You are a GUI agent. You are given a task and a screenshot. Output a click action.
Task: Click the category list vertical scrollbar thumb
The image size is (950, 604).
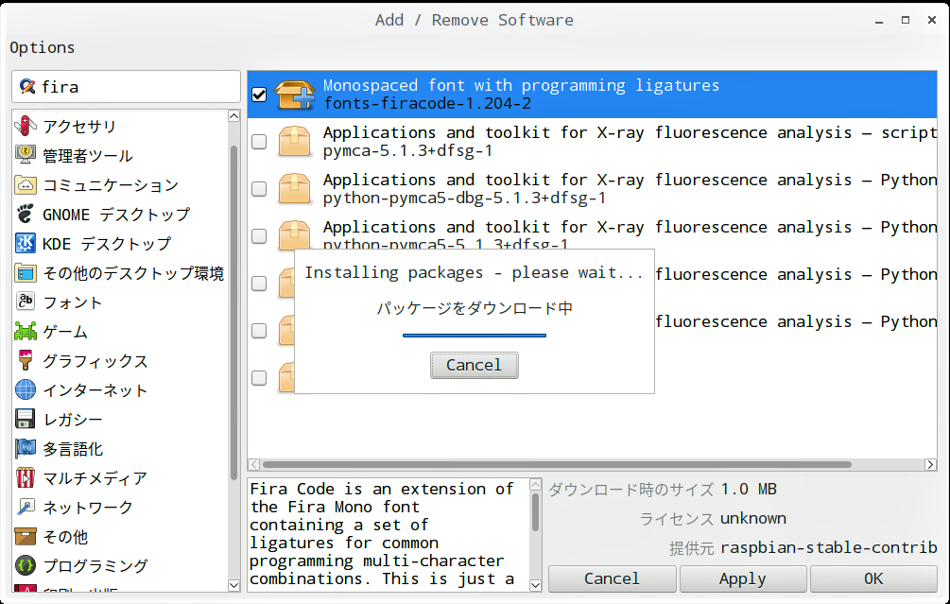click(x=233, y=313)
